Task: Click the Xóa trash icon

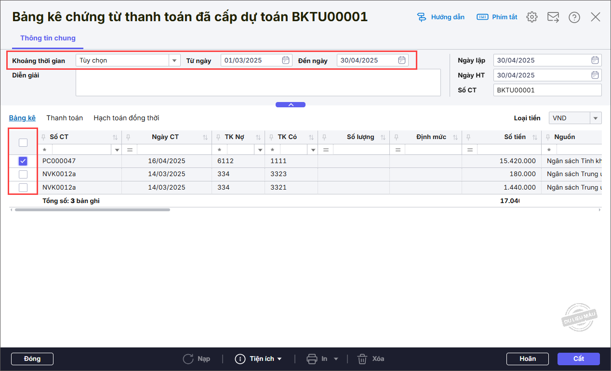Action: (x=362, y=359)
